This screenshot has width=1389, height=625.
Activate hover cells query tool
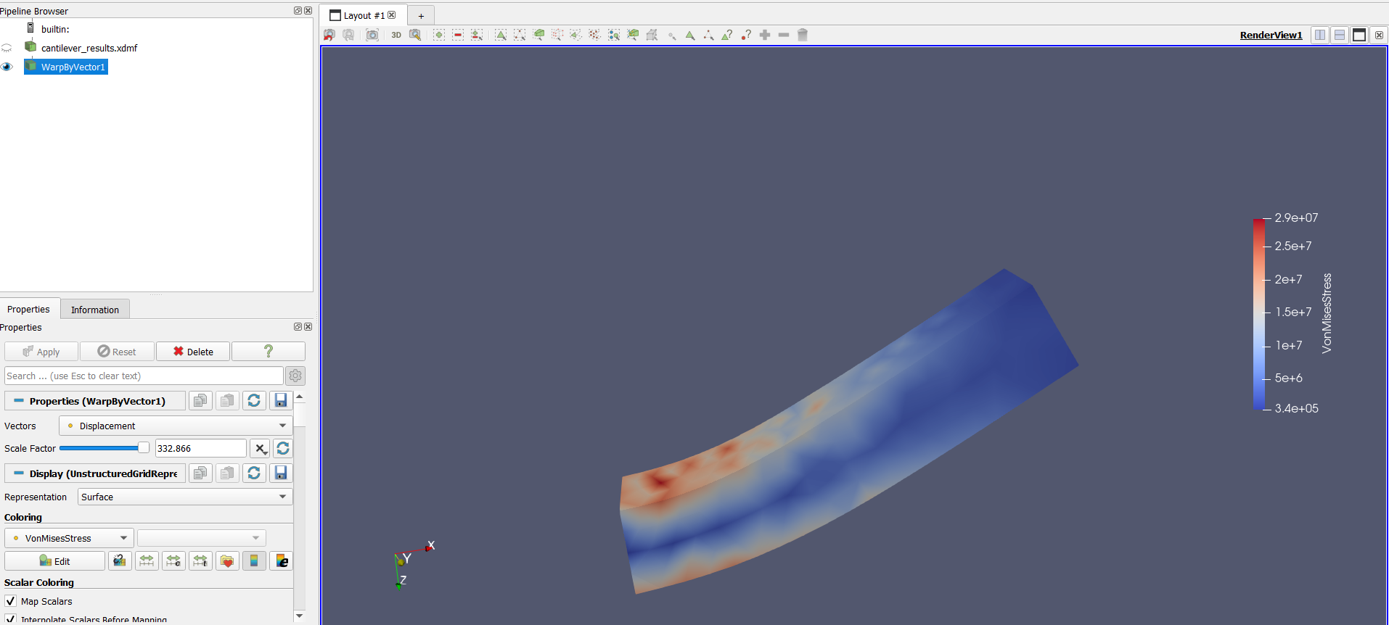(x=727, y=35)
